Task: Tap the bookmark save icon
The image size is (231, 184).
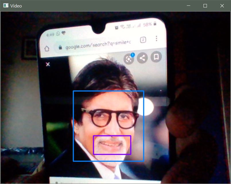Action: [156, 57]
